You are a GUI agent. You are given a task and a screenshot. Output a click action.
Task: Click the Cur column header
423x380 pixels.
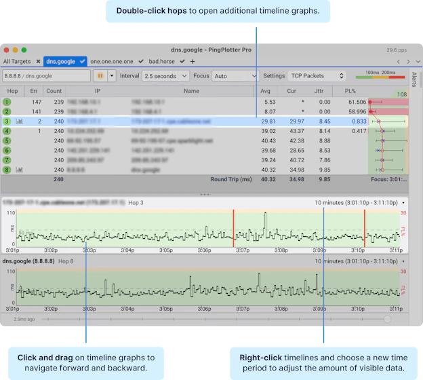tap(291, 91)
